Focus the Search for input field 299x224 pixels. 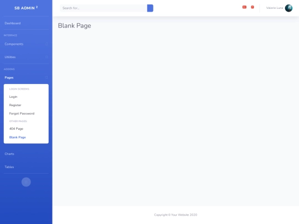tap(104, 8)
